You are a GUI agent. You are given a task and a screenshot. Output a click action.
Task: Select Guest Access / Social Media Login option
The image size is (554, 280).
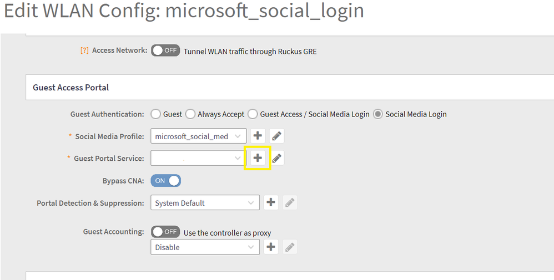coord(253,114)
